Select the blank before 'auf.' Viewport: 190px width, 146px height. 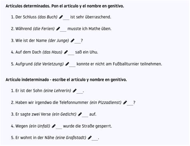click(85, 115)
